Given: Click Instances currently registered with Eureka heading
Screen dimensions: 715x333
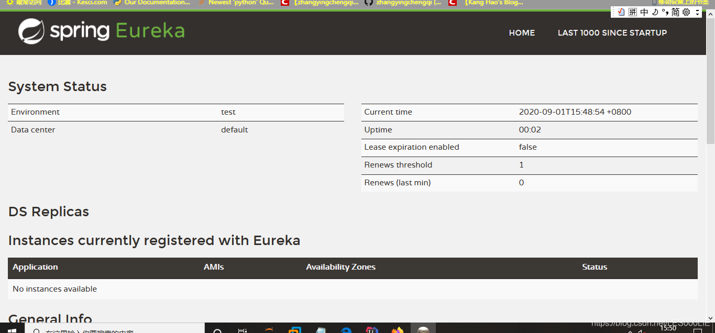Looking at the screenshot, I should (155, 241).
